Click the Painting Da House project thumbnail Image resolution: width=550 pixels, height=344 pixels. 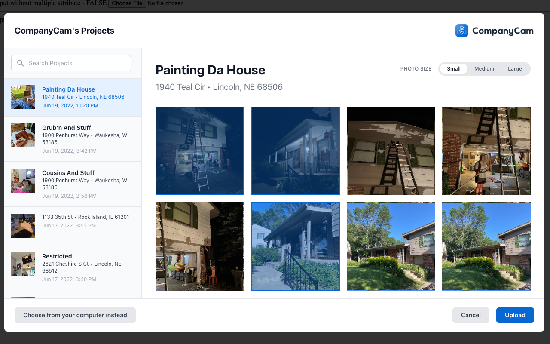click(x=23, y=97)
